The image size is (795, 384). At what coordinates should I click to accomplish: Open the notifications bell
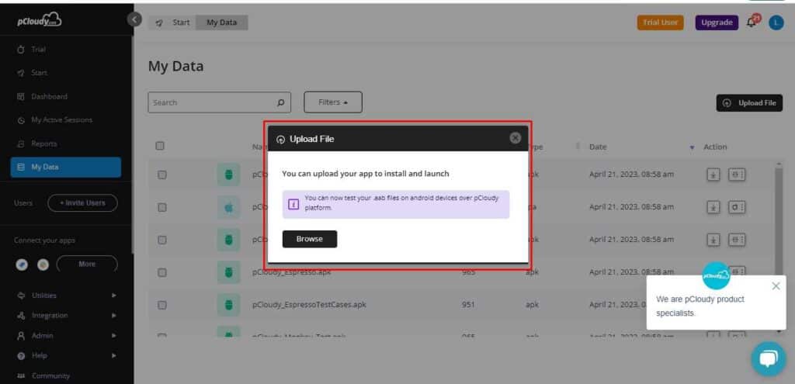point(752,22)
